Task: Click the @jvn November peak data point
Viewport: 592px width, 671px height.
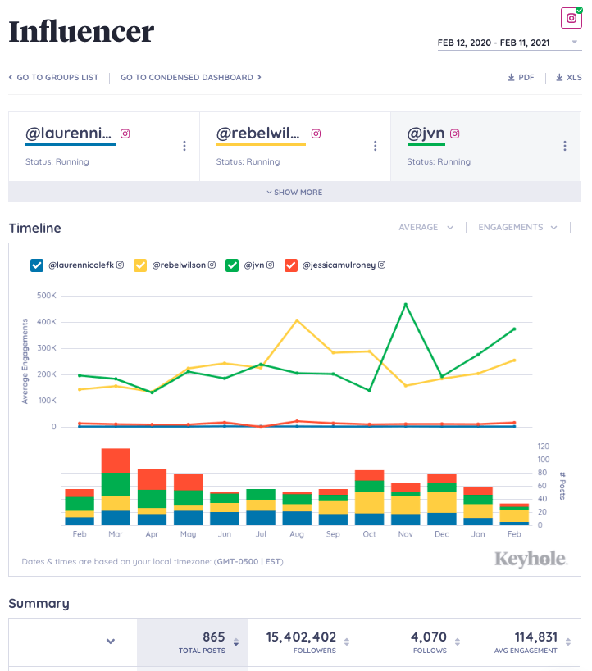Action: pyautogui.click(x=405, y=305)
